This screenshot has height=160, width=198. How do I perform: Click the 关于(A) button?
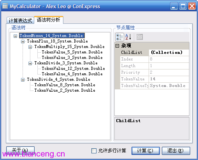click(x=20, y=151)
